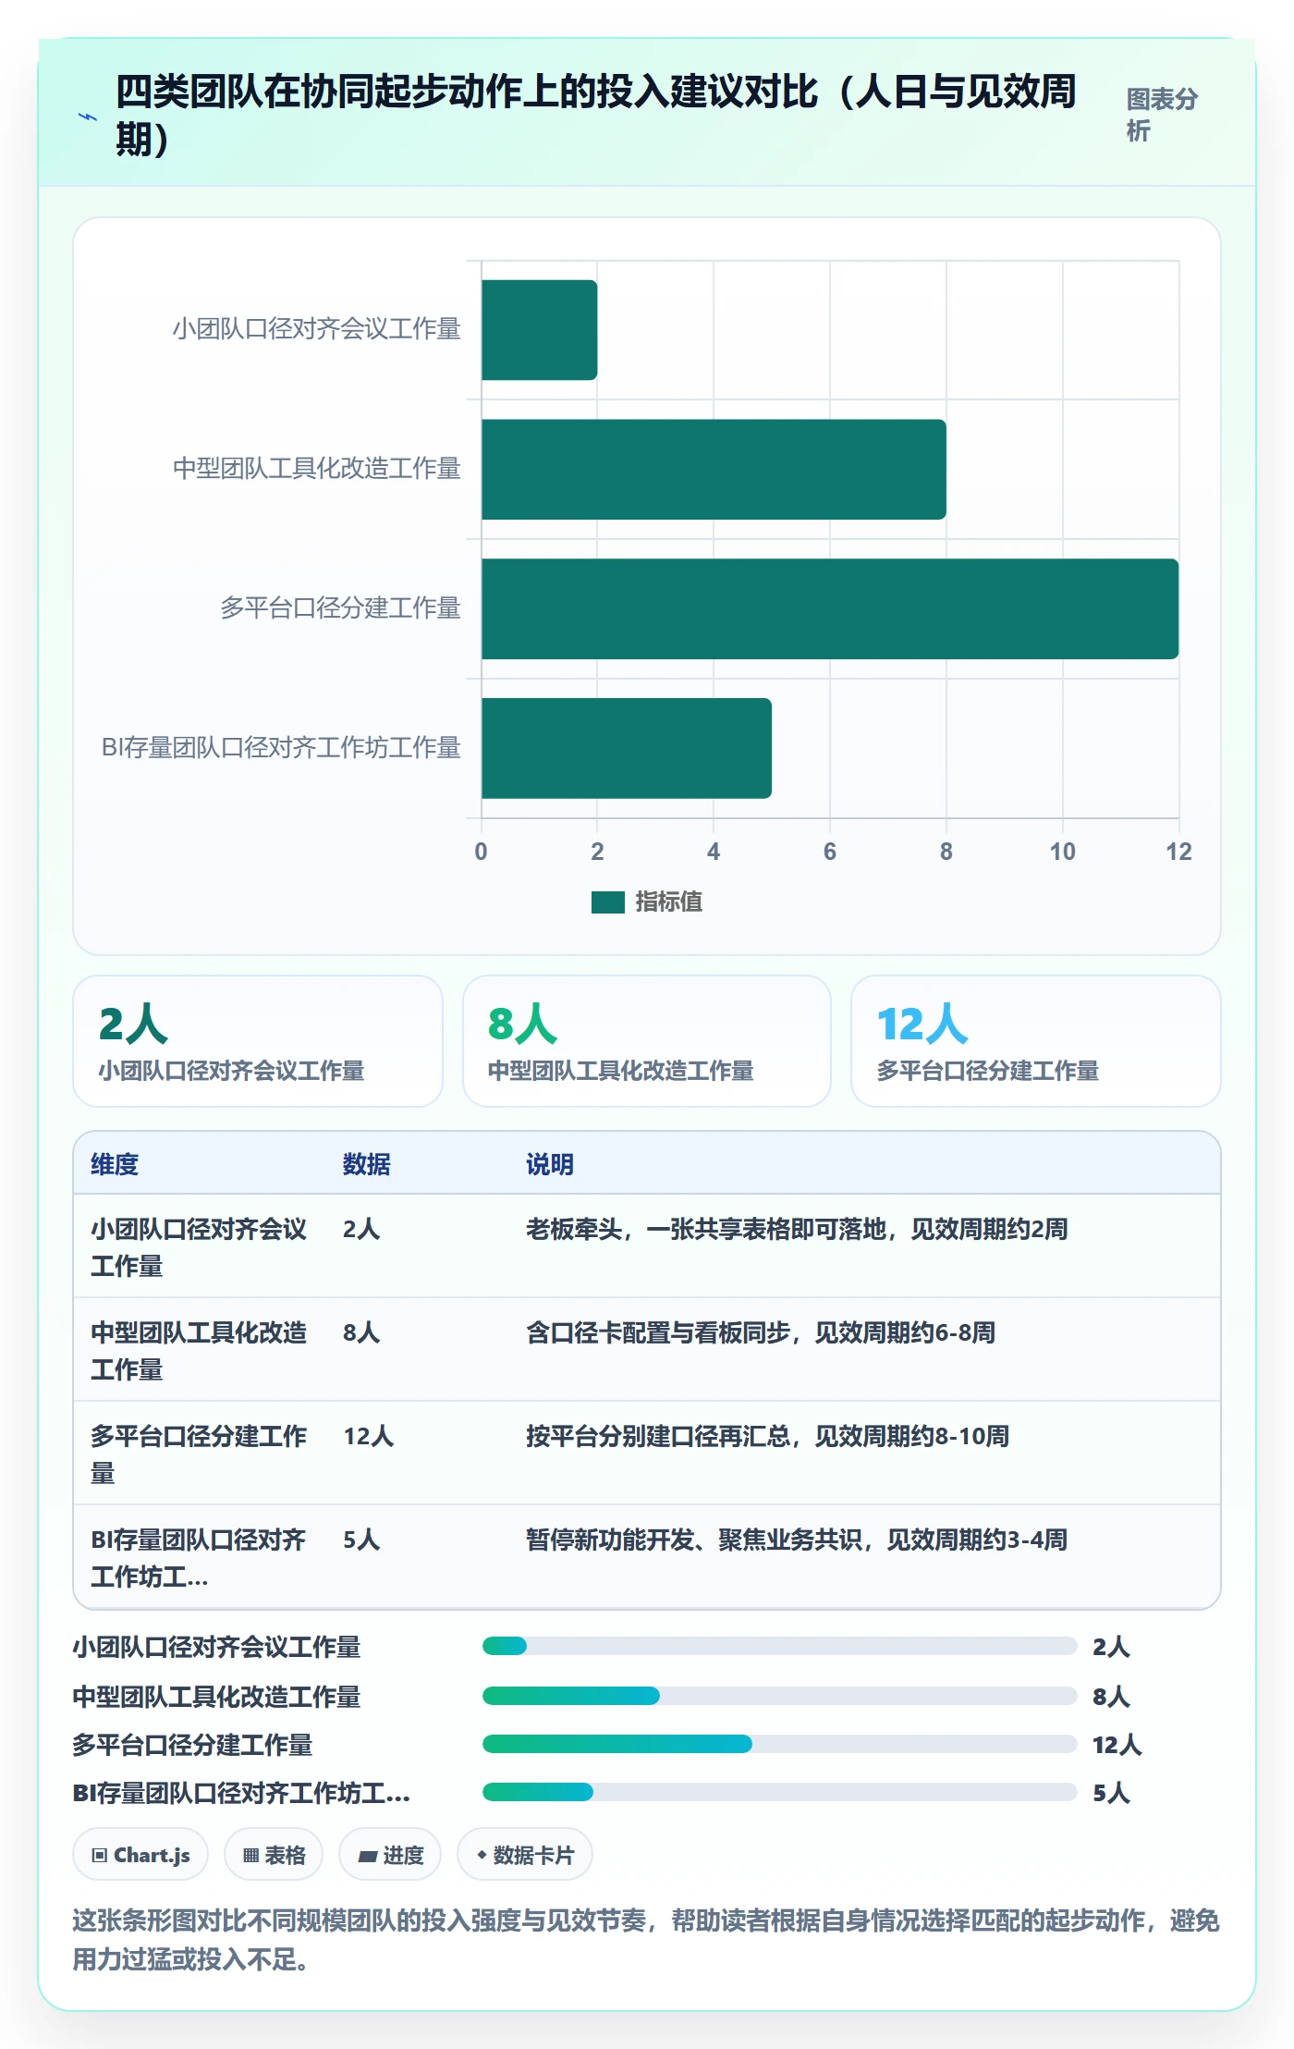Click the Chart.js tag chip
The image size is (1294, 2049).
coord(140,1855)
